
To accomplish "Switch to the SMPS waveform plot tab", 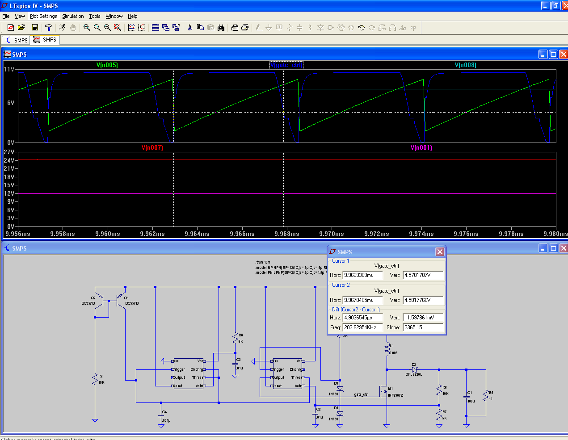I will click(x=45, y=40).
